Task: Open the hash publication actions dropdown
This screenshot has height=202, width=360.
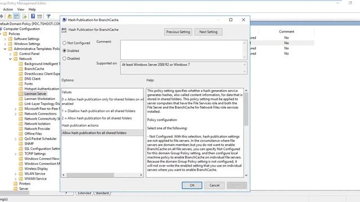Action: (x=102, y=133)
